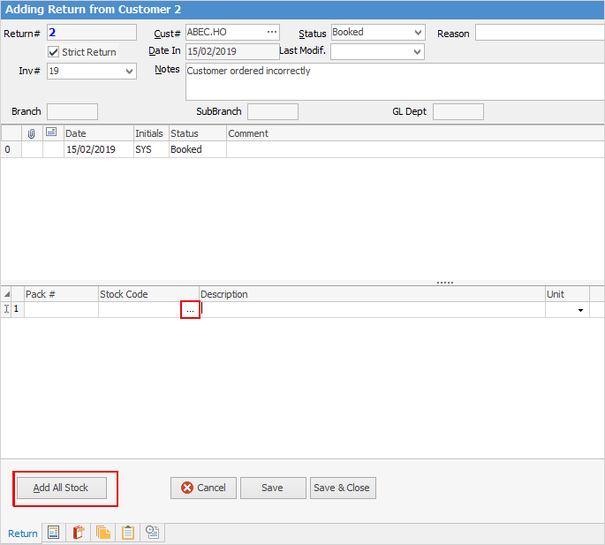
Task: Click the GL Dept input field
Action: tap(458, 111)
